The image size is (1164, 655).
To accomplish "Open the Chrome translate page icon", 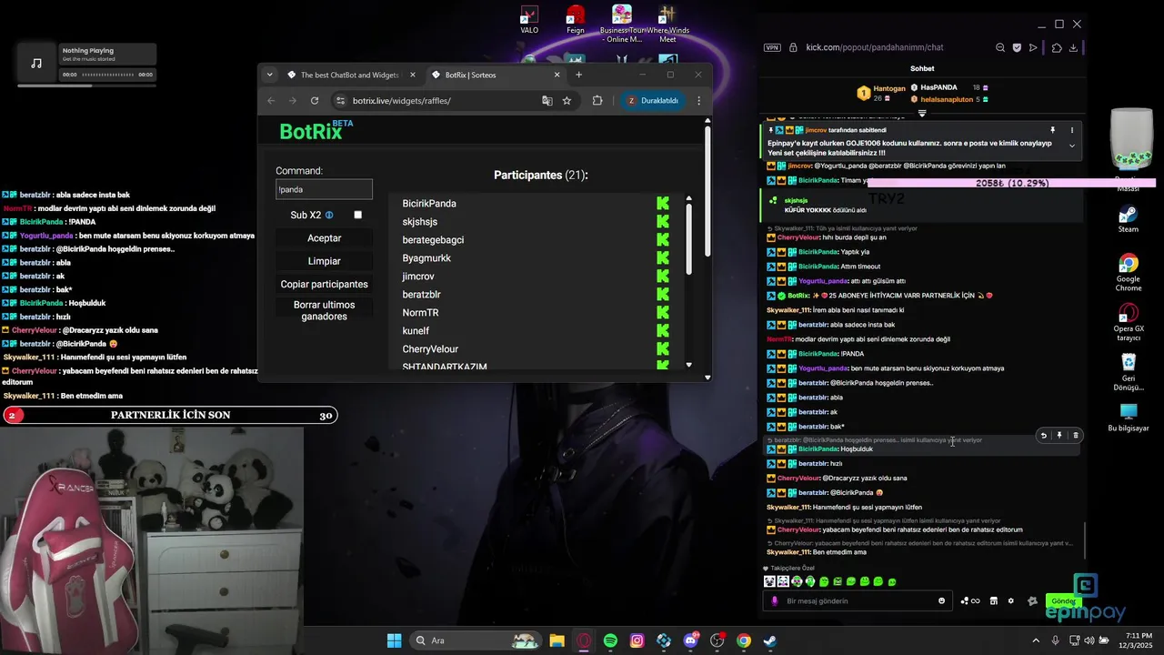I will tap(547, 101).
